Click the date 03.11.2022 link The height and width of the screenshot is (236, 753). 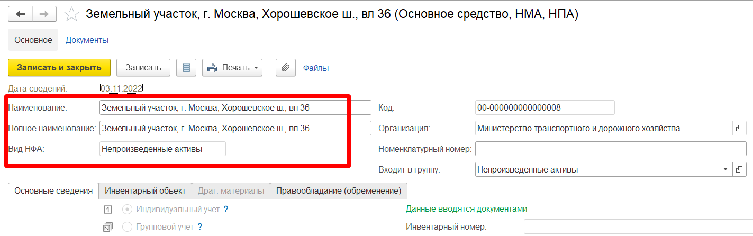click(122, 89)
